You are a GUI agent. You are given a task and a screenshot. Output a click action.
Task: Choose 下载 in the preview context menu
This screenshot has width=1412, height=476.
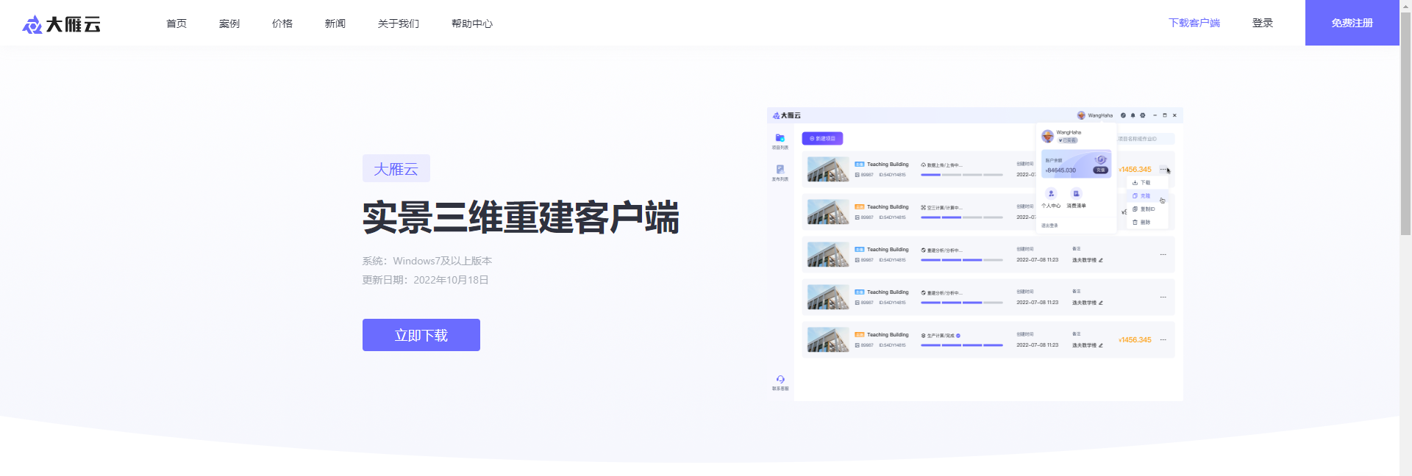(x=1147, y=182)
